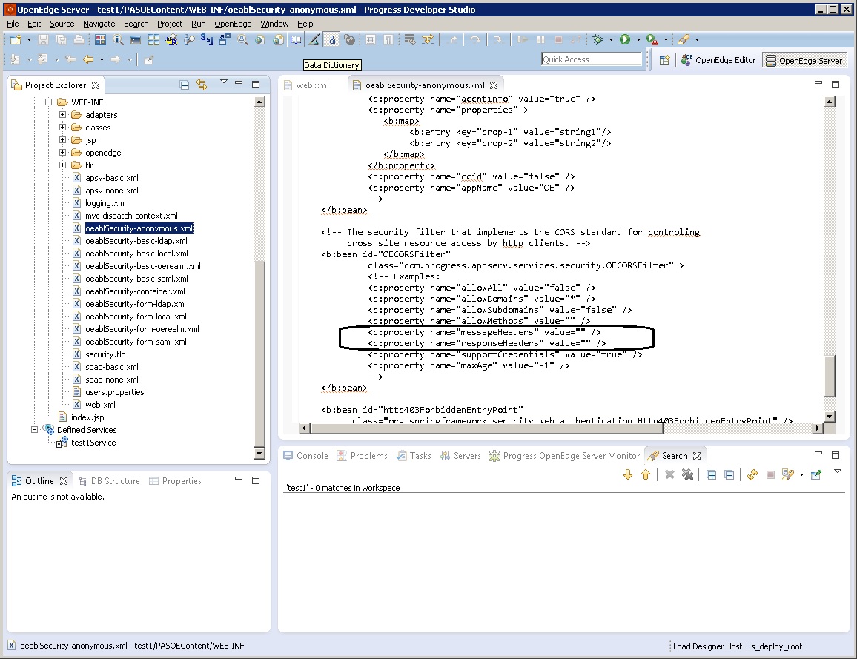Expand the classes folder

point(62,127)
